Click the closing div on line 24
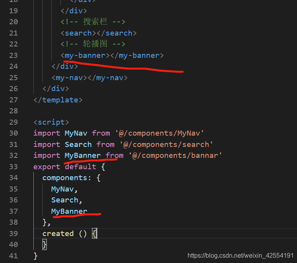 tap(65, 66)
